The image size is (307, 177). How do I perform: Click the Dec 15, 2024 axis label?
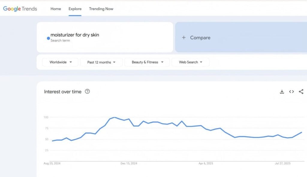[x=129, y=164]
